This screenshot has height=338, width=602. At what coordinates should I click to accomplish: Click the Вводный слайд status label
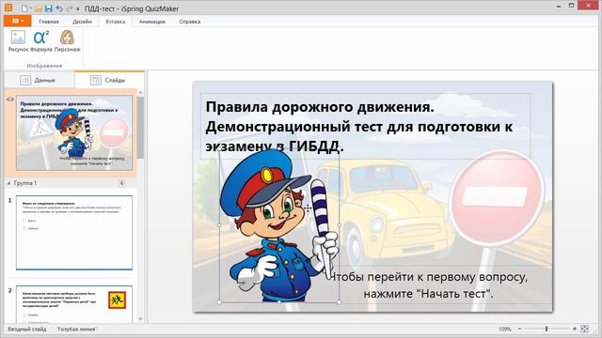tap(27, 329)
